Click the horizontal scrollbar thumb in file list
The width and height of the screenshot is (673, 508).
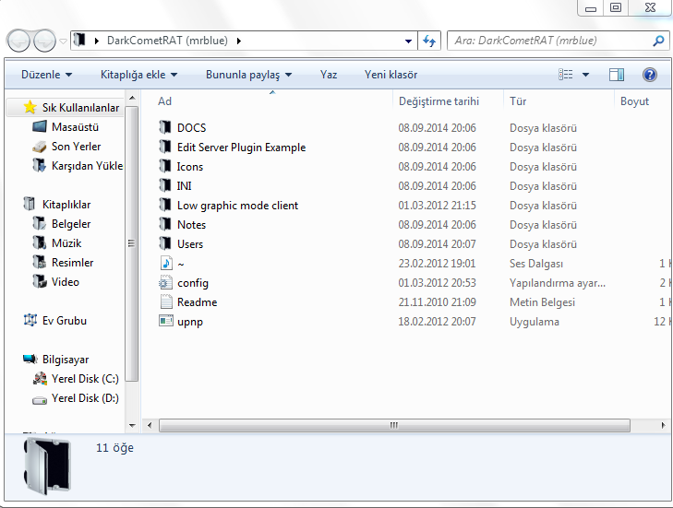coord(394,425)
